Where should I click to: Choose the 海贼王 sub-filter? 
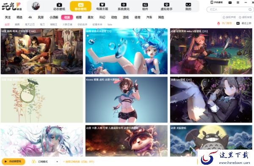coord(54,24)
